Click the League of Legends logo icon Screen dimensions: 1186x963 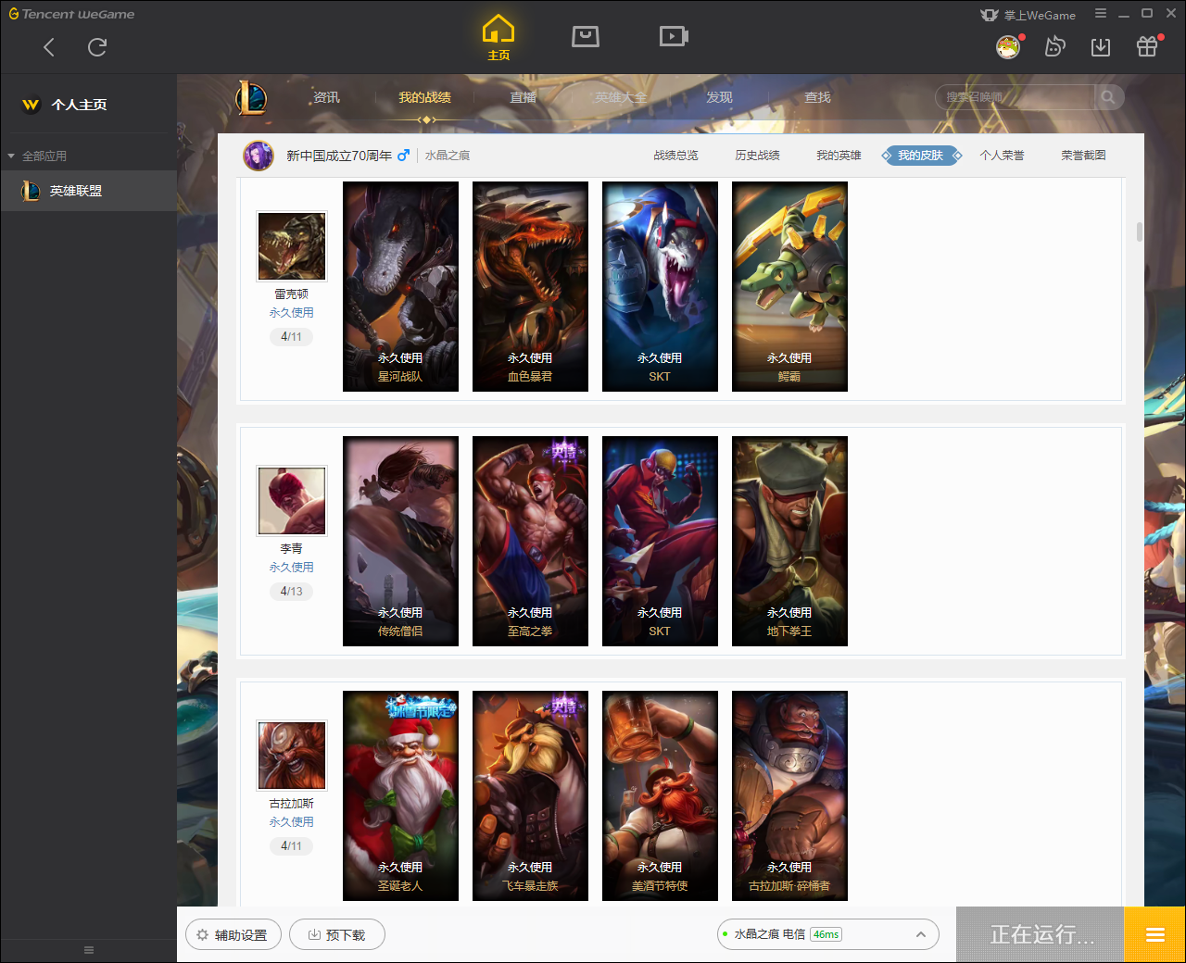point(251,97)
